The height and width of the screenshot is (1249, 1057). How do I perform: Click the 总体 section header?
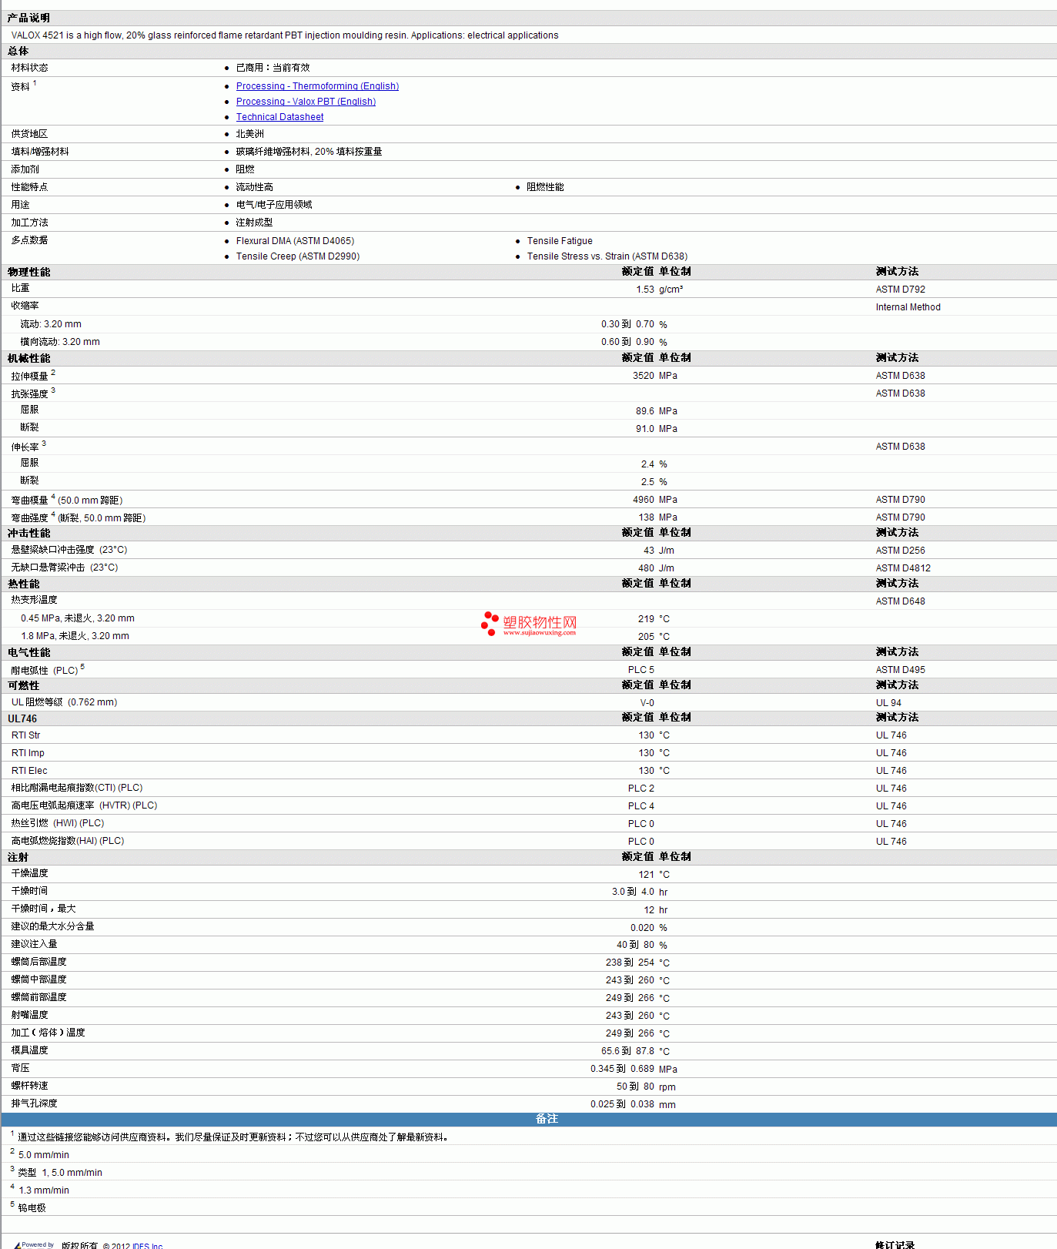click(18, 51)
